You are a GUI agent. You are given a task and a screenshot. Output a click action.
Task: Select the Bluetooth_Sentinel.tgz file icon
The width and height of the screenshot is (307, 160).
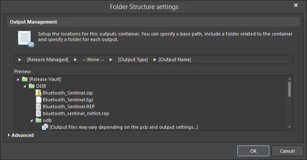38,100
